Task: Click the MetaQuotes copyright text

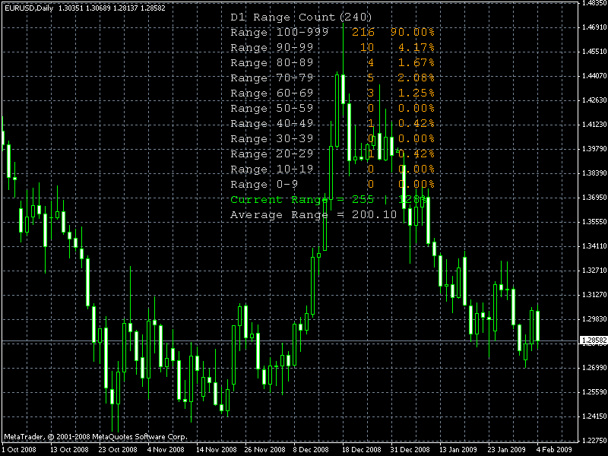Action: pyautogui.click(x=95, y=436)
